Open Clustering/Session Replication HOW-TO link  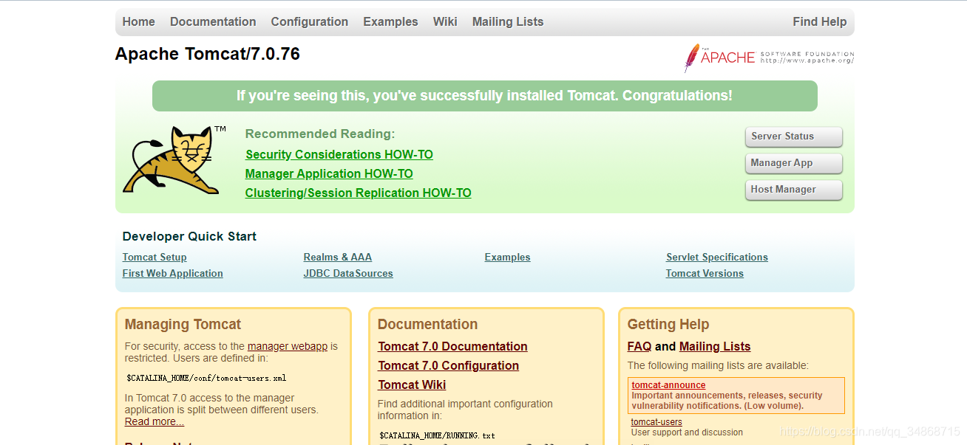point(359,193)
